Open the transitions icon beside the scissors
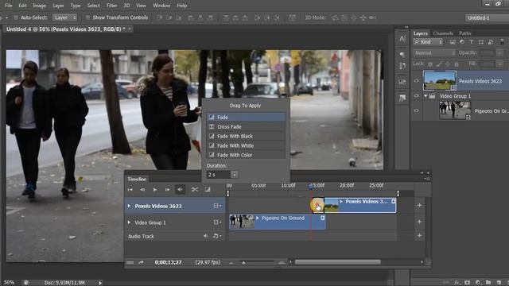The width and height of the screenshot is (509, 286). pyautogui.click(x=208, y=190)
